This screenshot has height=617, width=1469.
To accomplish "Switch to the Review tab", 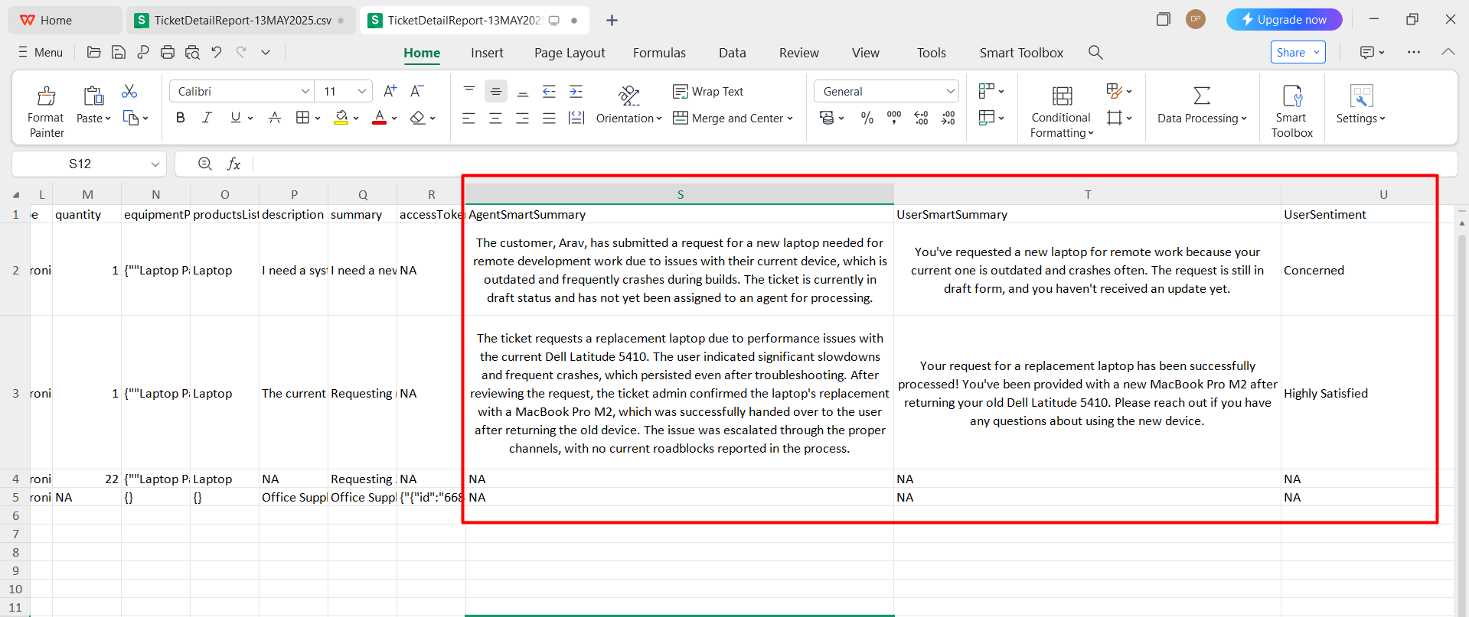I will 798,53.
